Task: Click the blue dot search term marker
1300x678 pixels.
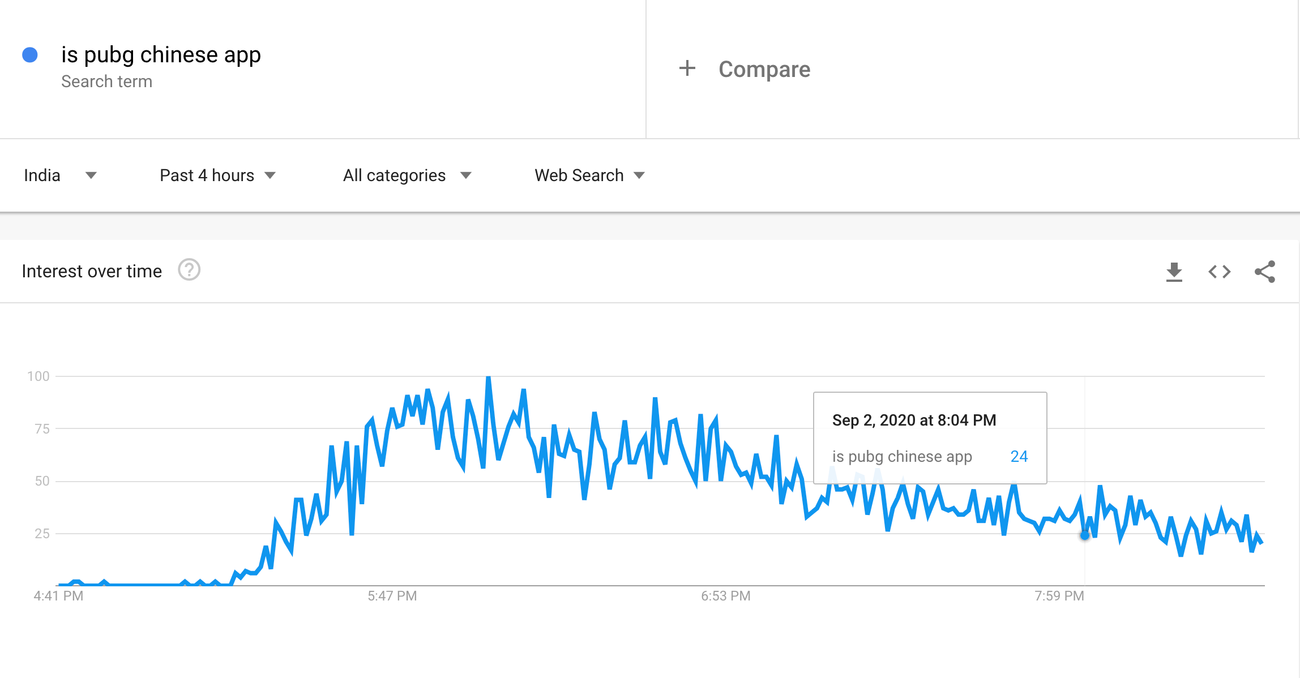Action: (x=30, y=55)
